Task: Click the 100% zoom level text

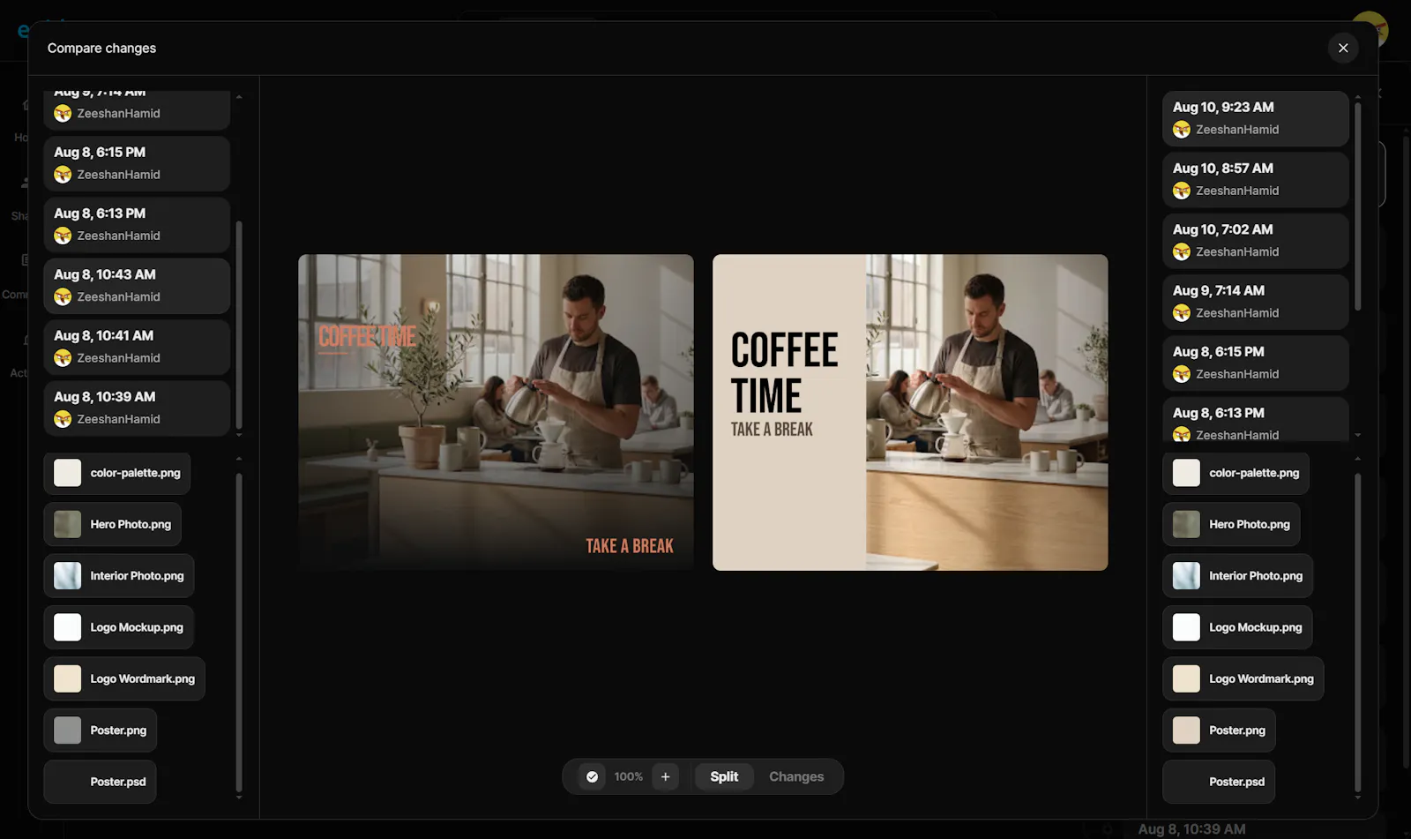Action: click(x=629, y=776)
